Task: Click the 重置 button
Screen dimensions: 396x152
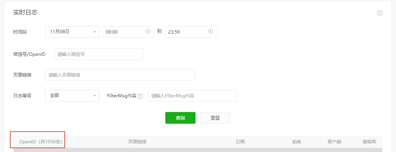Action: click(215, 118)
